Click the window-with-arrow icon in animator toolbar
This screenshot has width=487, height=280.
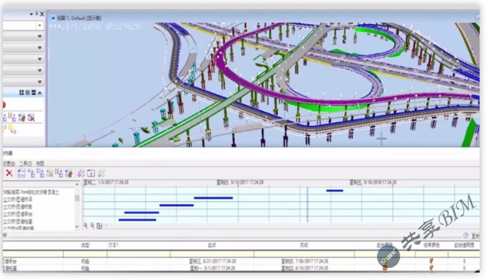point(91,173)
